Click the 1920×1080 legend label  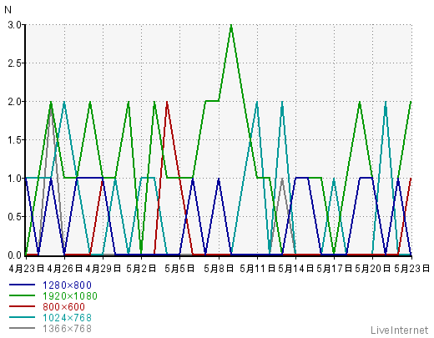70,296
